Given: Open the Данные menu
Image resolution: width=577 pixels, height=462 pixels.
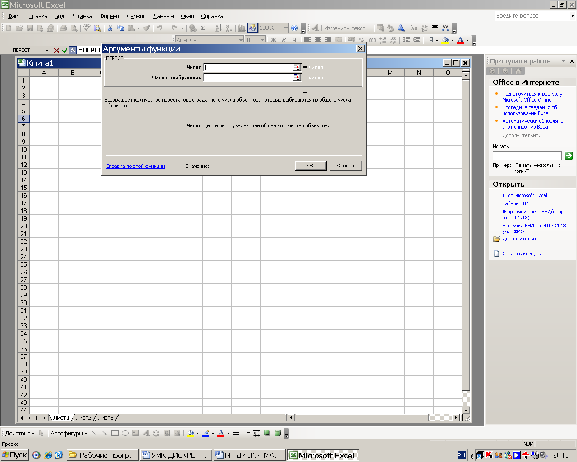Looking at the screenshot, I should pyautogui.click(x=163, y=16).
